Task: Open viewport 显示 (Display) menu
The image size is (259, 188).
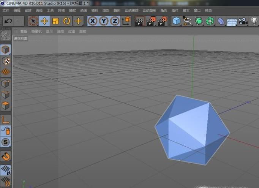Action: pos(49,32)
